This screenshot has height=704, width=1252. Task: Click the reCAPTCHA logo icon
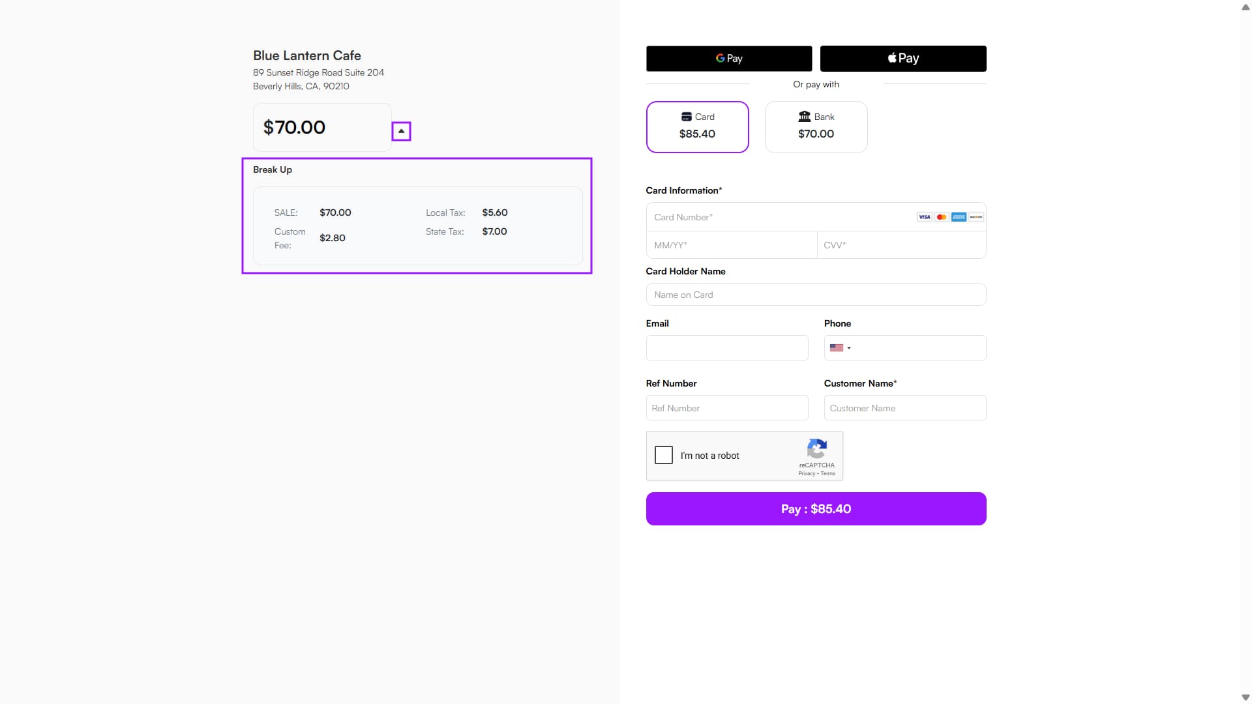pyautogui.click(x=816, y=448)
